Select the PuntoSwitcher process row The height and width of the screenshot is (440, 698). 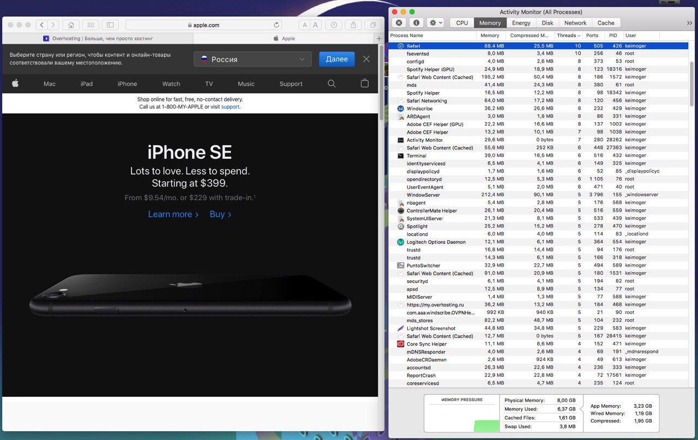[539, 266]
